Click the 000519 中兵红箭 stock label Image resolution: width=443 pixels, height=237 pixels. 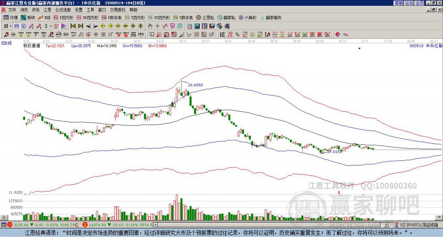pos(426,45)
